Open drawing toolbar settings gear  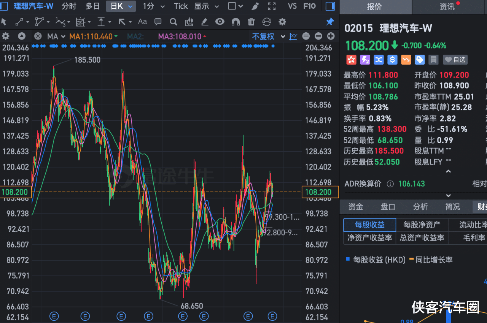[x=282, y=22]
